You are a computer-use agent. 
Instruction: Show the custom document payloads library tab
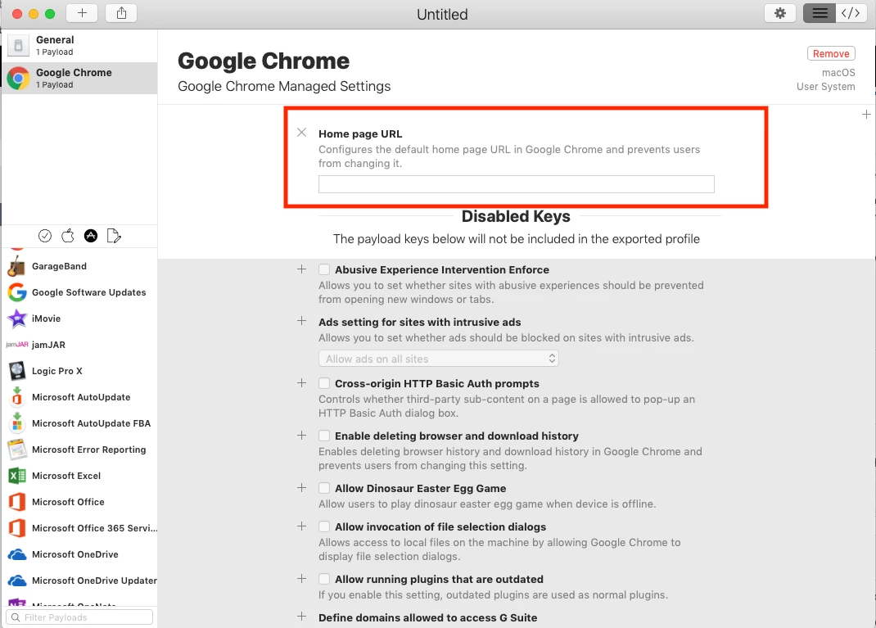coord(114,236)
